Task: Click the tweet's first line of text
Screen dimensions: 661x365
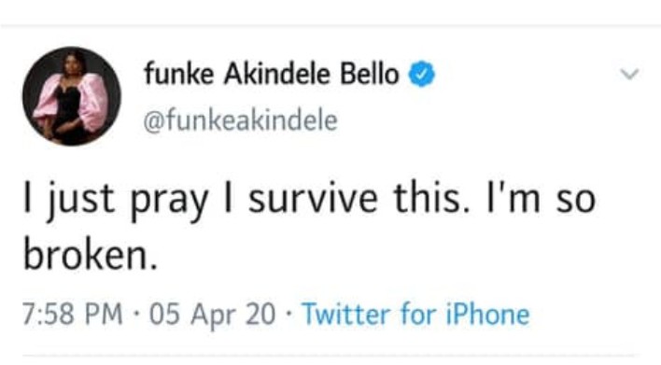Action: pyautogui.click(x=309, y=200)
